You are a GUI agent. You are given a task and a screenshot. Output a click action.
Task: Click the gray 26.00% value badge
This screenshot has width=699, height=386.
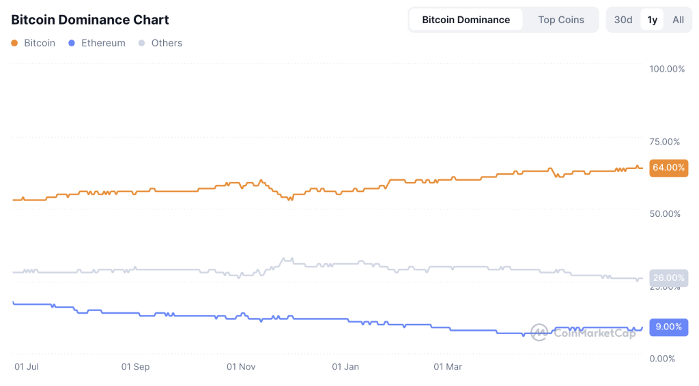click(668, 278)
